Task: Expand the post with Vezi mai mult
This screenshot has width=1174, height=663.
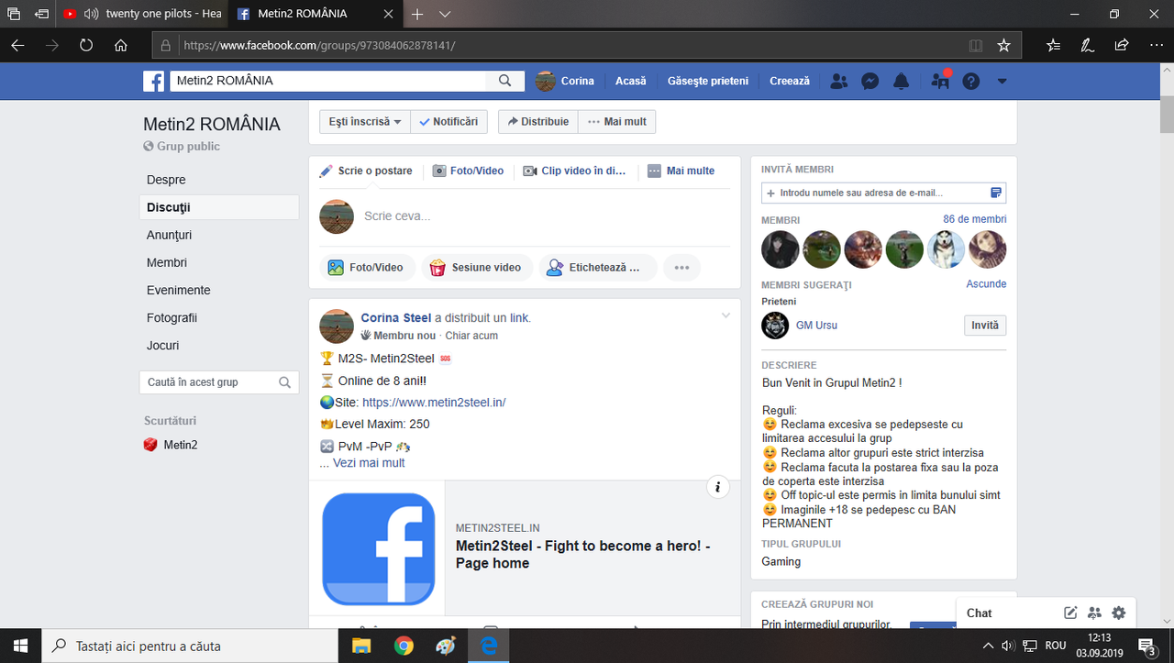Action: click(x=369, y=463)
